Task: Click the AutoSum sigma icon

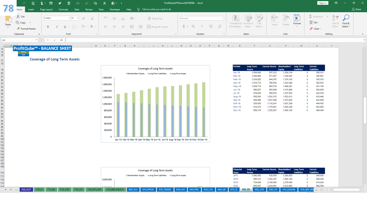Action: (311, 17)
